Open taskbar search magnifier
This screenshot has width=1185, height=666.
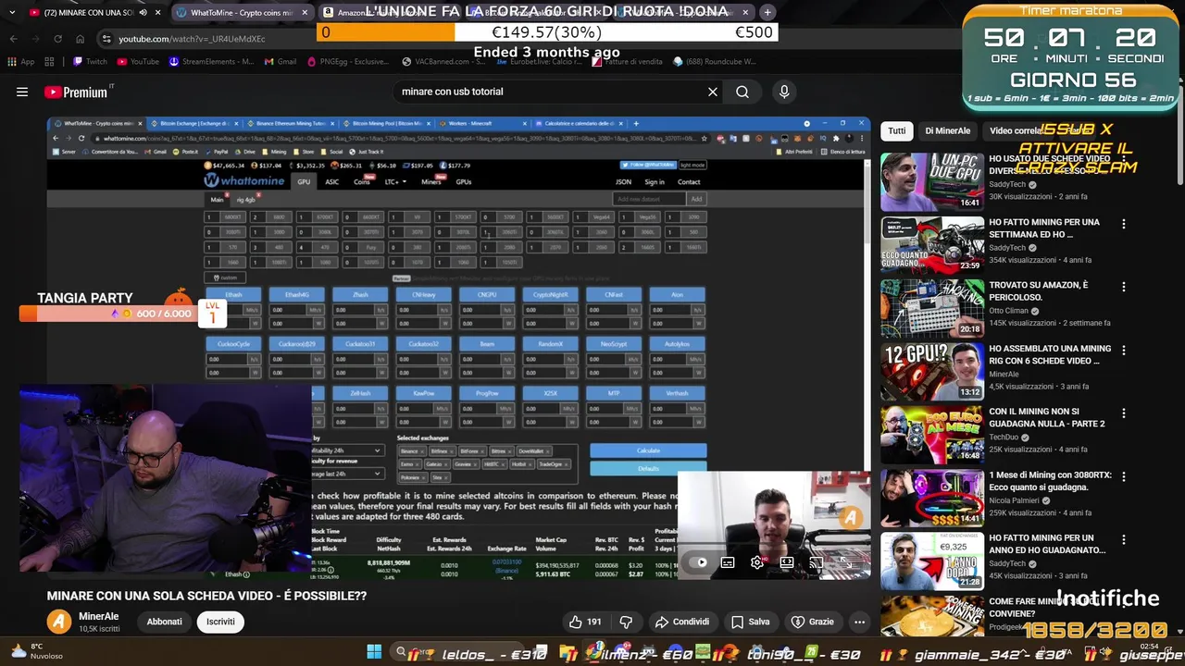pos(401,652)
